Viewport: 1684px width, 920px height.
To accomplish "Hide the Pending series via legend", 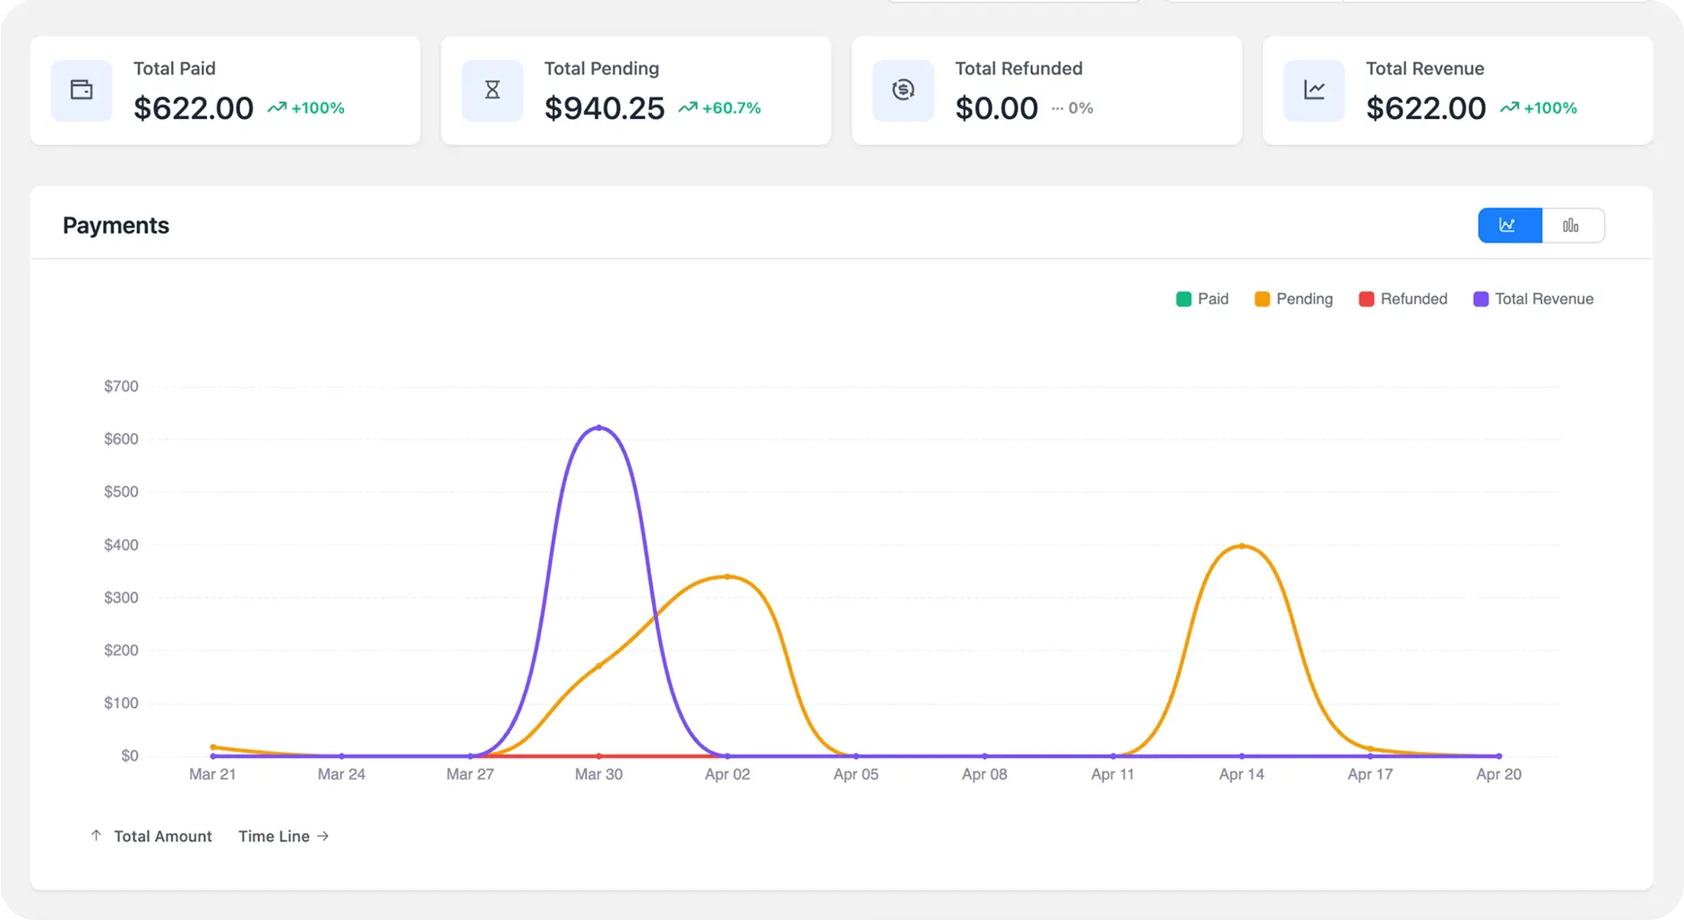I will coord(1293,299).
